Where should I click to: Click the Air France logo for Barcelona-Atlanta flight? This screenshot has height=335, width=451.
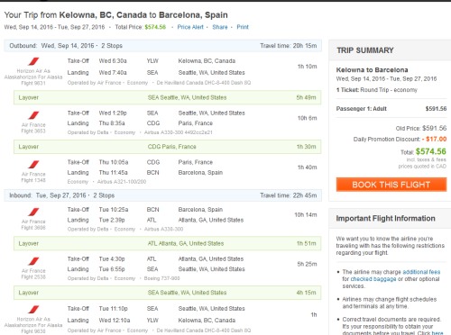click(33, 212)
